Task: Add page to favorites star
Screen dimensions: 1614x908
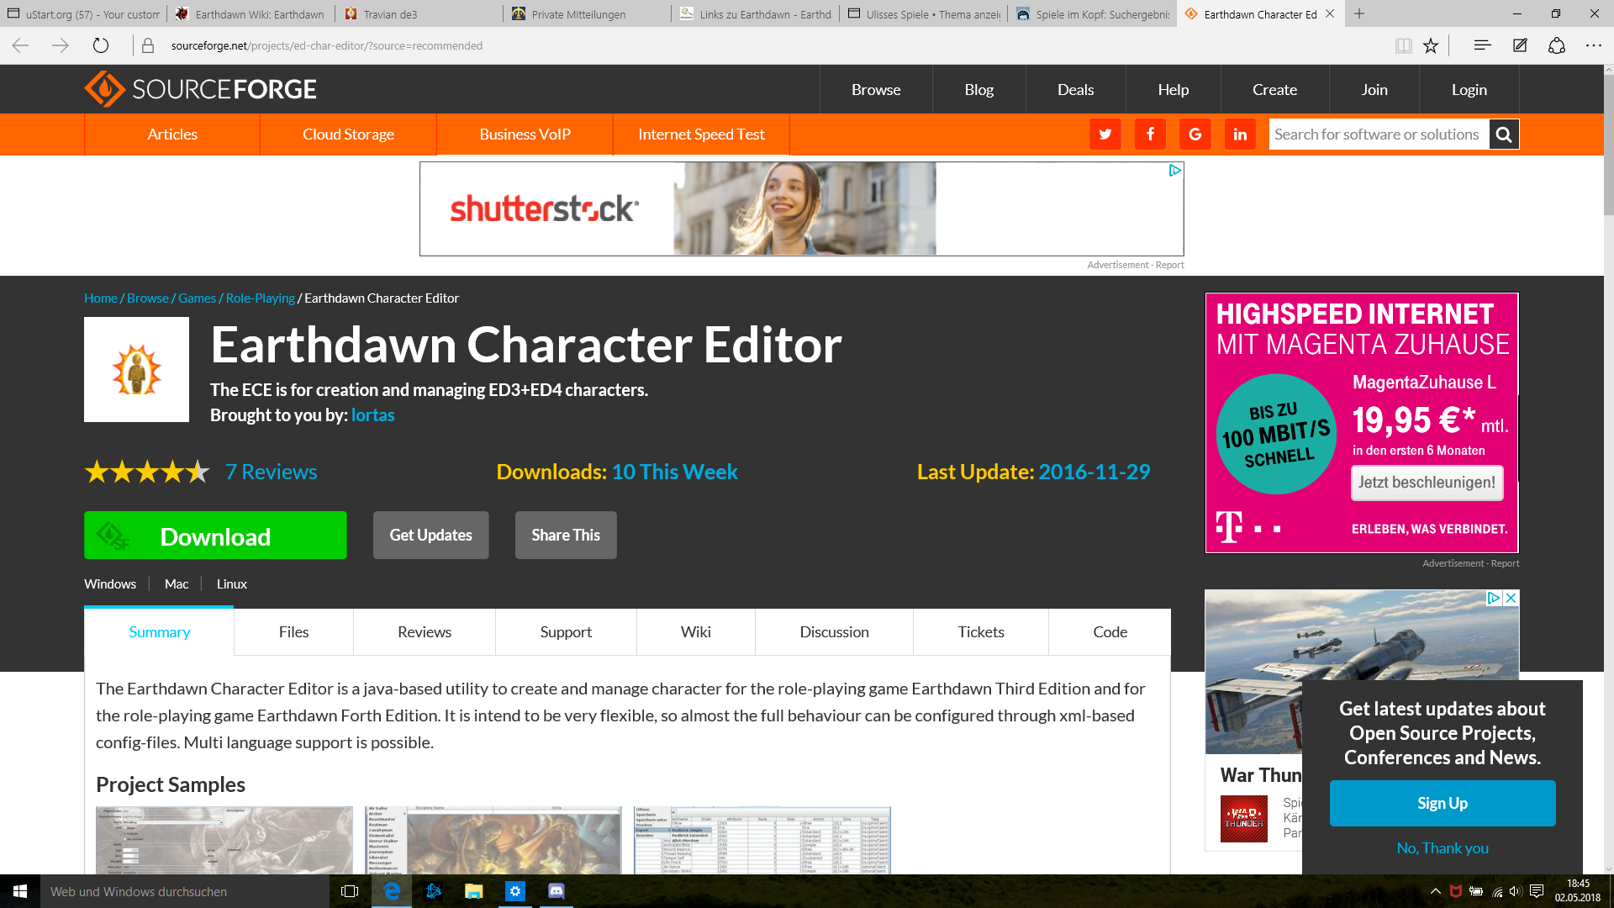Action: point(1431,45)
